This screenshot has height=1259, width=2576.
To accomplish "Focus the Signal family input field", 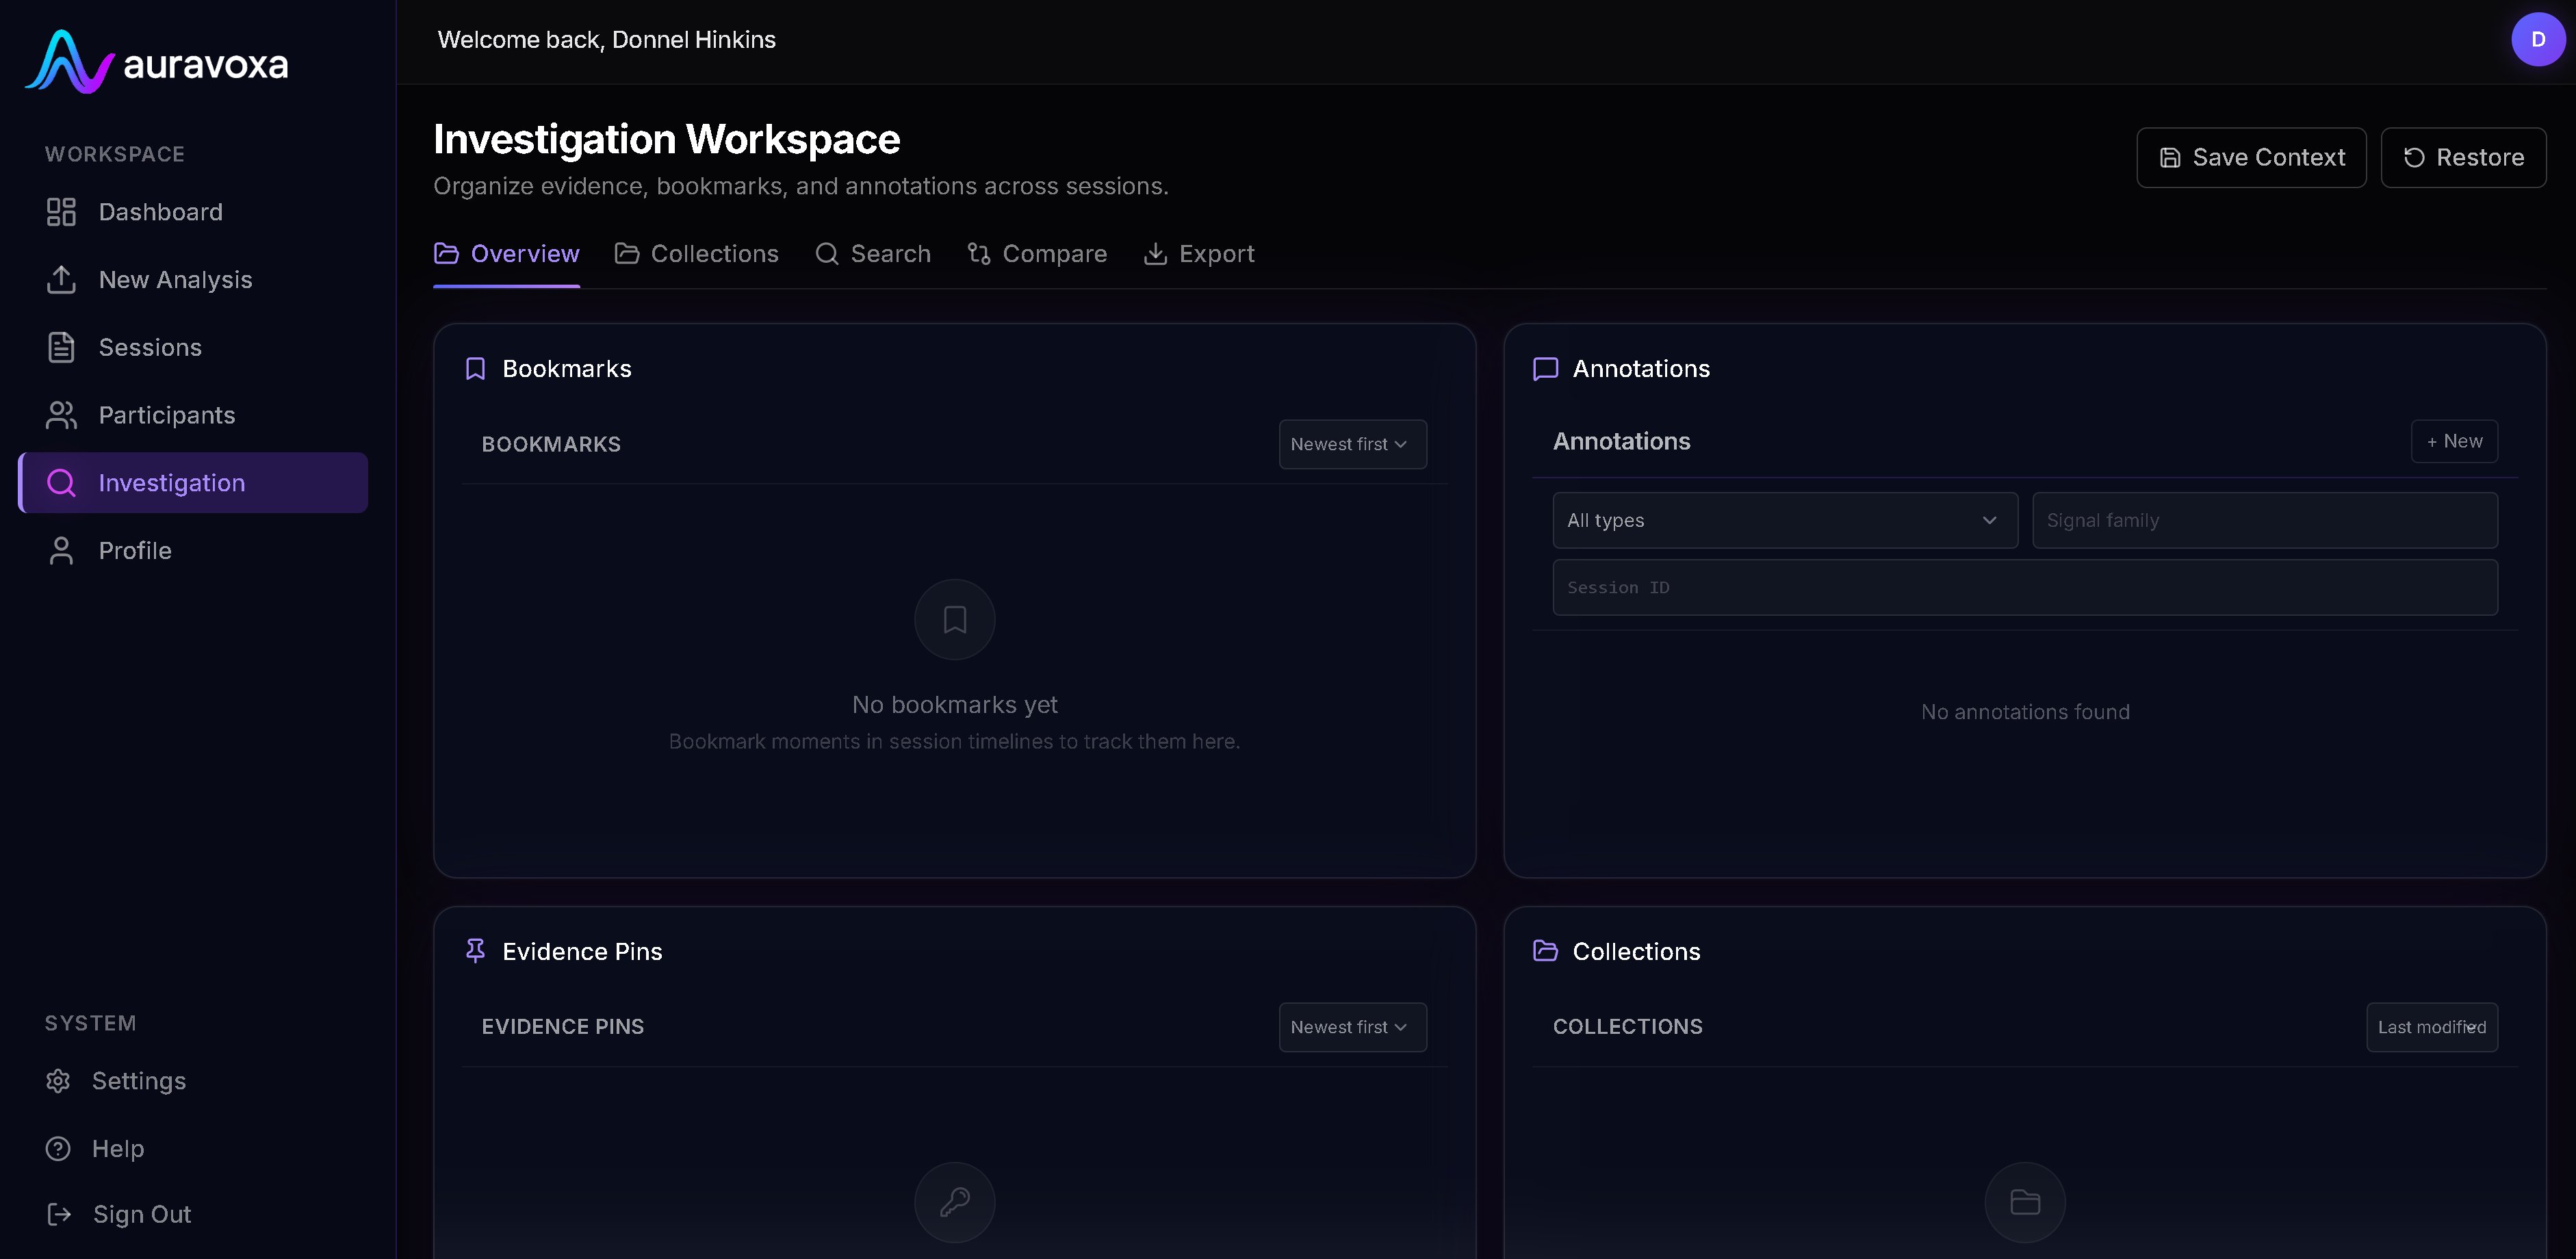I will [2265, 520].
